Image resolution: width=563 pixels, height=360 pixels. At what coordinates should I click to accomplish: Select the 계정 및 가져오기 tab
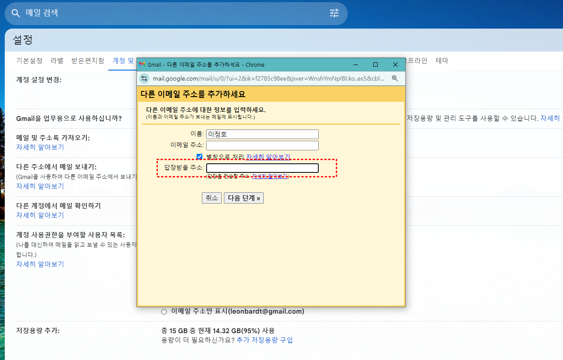tap(123, 61)
